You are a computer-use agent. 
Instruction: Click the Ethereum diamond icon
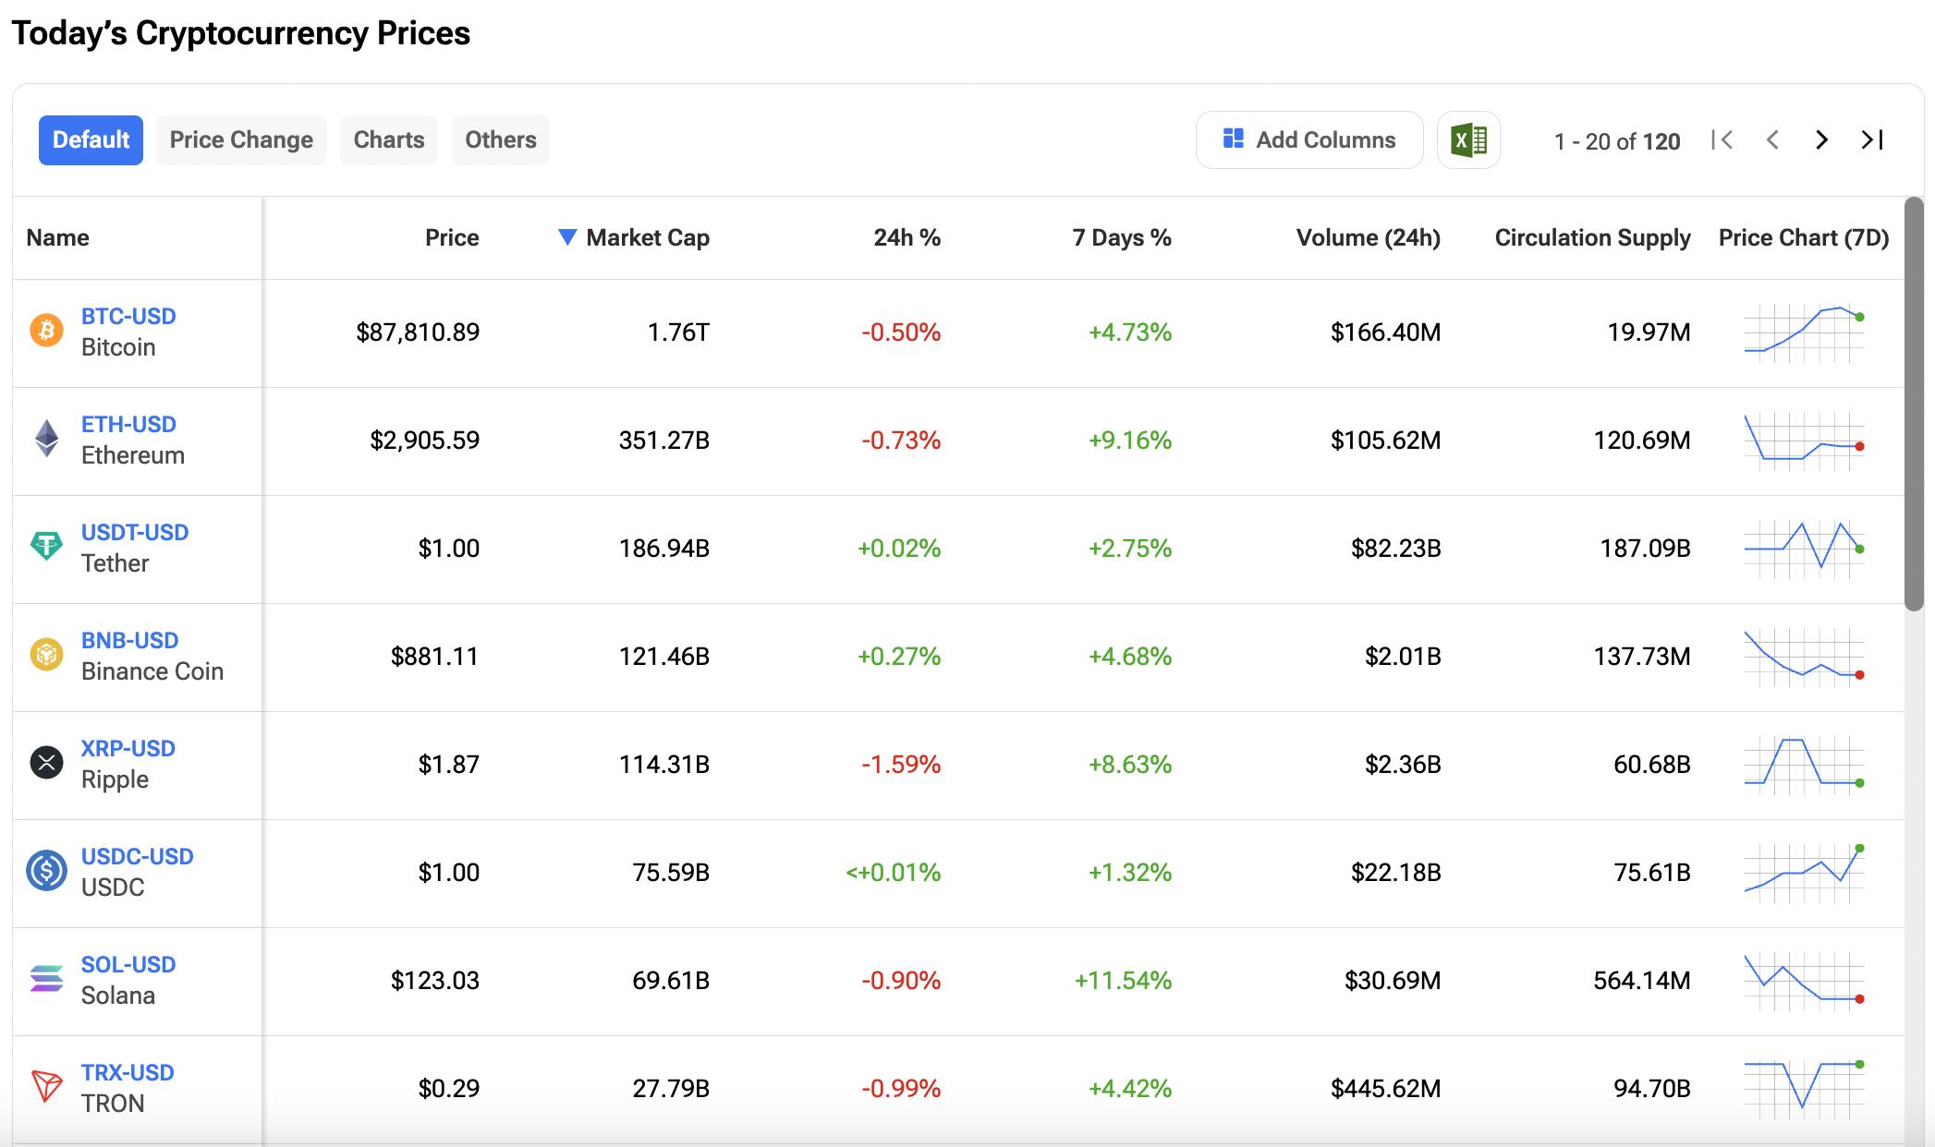click(44, 439)
